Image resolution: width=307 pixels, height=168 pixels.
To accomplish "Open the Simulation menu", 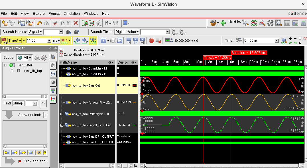I will [72, 14].
